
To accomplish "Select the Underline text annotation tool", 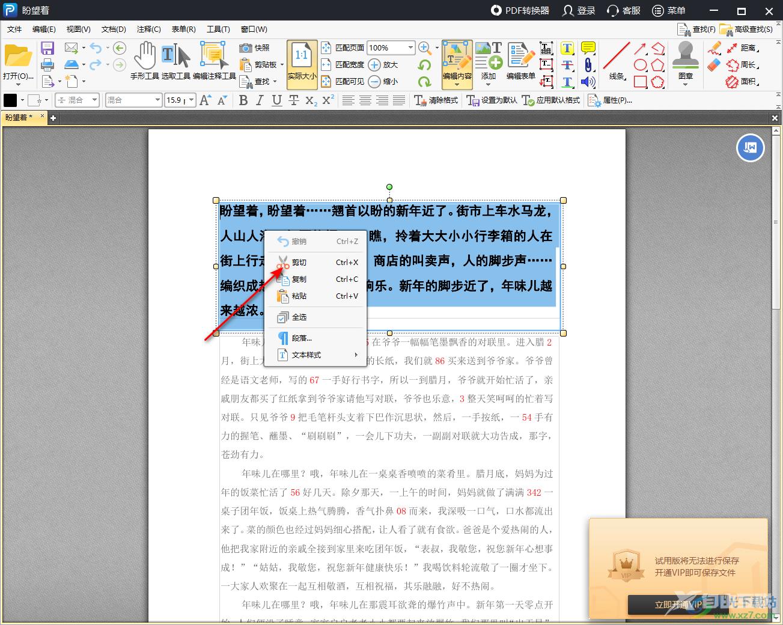I will click(567, 82).
